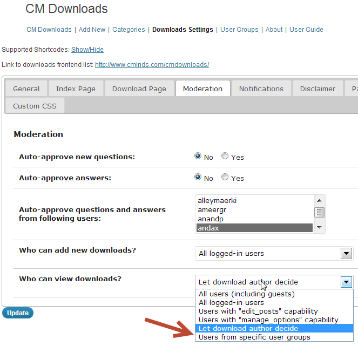Open the Index Page tab

click(76, 89)
